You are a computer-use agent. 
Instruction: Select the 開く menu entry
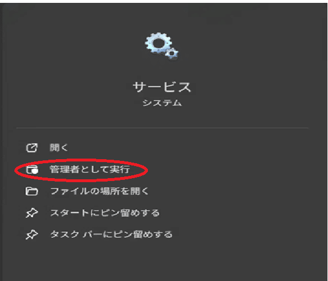pyautogui.click(x=59, y=148)
